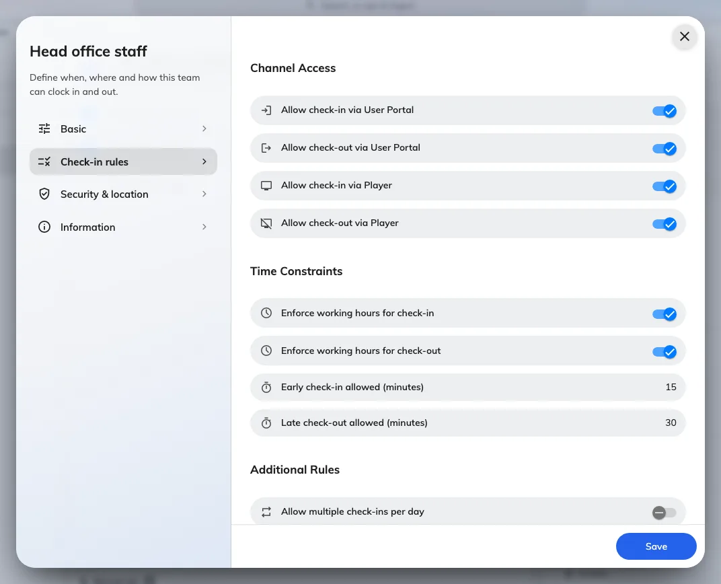This screenshot has width=721, height=584.
Task: Edit the late check-out minutes value 30
Action: (x=671, y=423)
